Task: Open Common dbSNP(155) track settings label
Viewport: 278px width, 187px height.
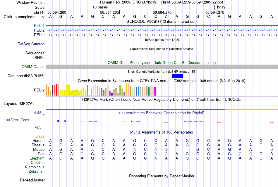Action: 26,76
